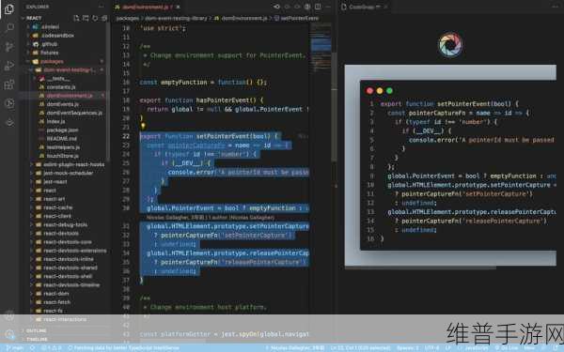
Task: Open the Source Control view
Action: coord(9,47)
